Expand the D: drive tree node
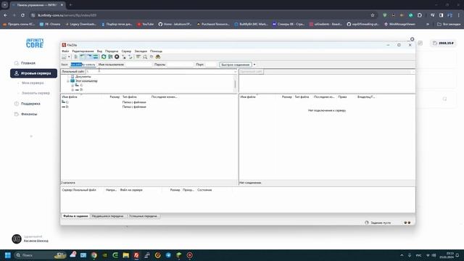The height and width of the screenshot is (261, 464). coord(72,90)
